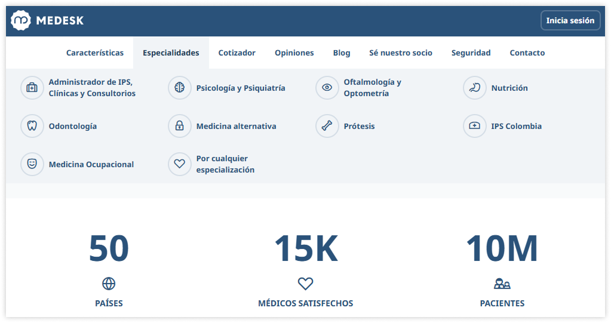Open the eye icon for Oftalmología
Viewport: 611px width, 323px height.
327,88
